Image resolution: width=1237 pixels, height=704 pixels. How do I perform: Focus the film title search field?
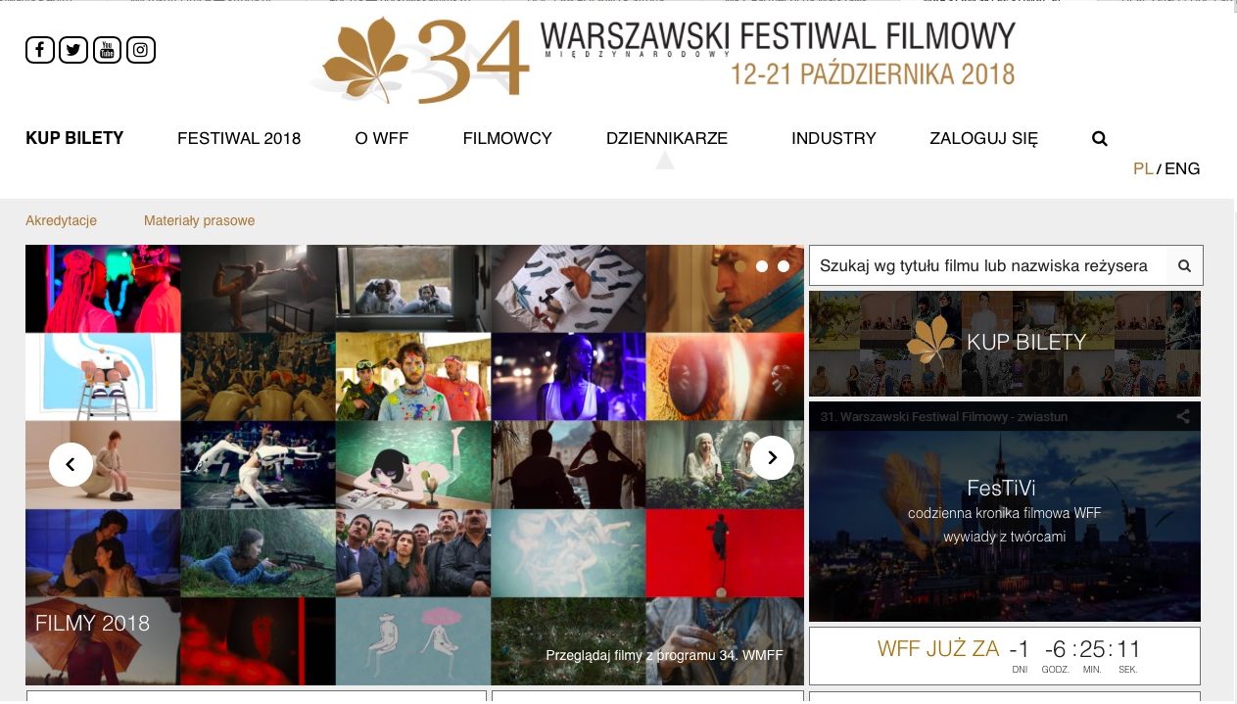987,265
